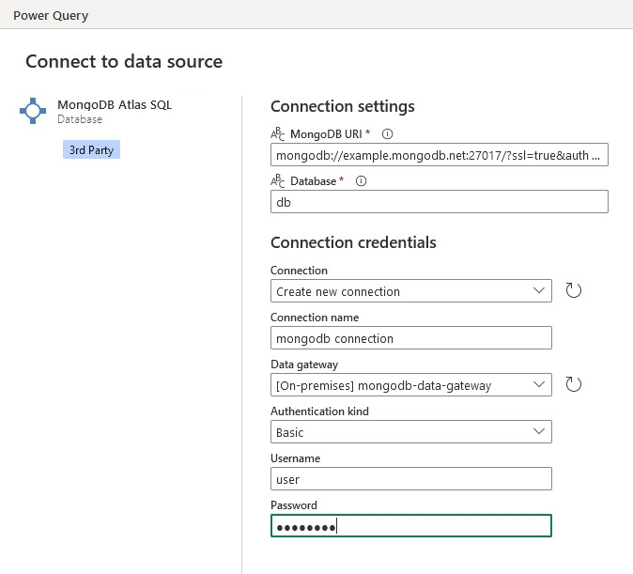Select the Username field

tap(410, 479)
